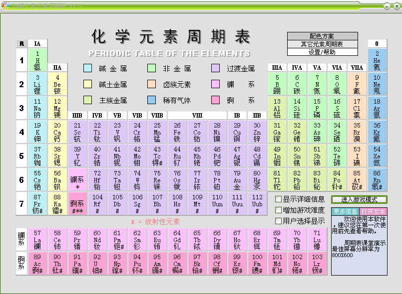The width and height of the screenshot is (402, 294).
Task: Select the Radon (86 Rn) cell
Action: pyautogui.click(x=377, y=180)
